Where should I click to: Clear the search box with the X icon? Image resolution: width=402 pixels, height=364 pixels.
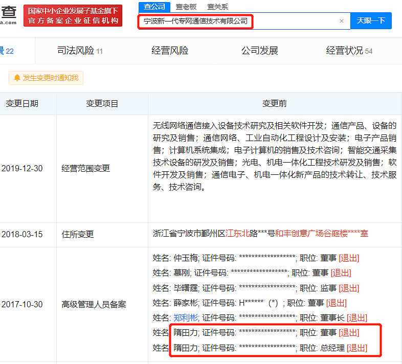pos(342,21)
